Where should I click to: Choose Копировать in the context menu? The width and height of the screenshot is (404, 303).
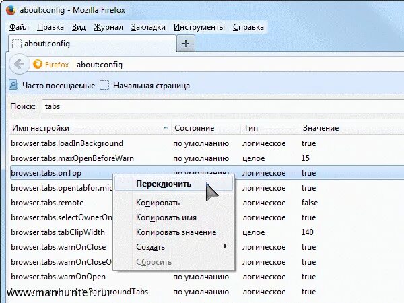coord(174,203)
